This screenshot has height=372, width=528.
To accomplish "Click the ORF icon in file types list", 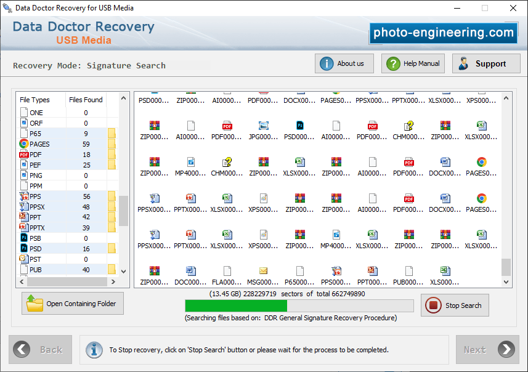I will 24,123.
